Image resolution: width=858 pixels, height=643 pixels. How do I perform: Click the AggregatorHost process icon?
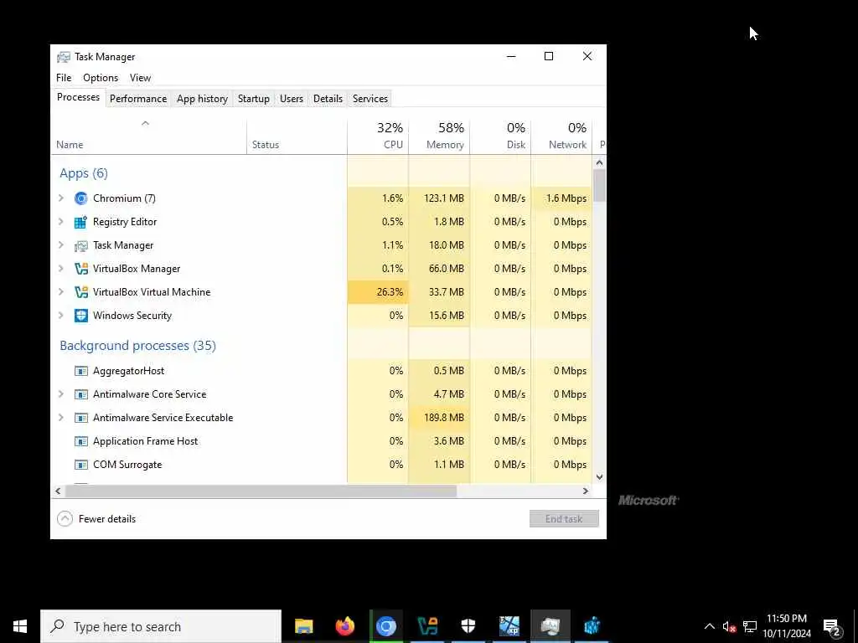pos(81,371)
